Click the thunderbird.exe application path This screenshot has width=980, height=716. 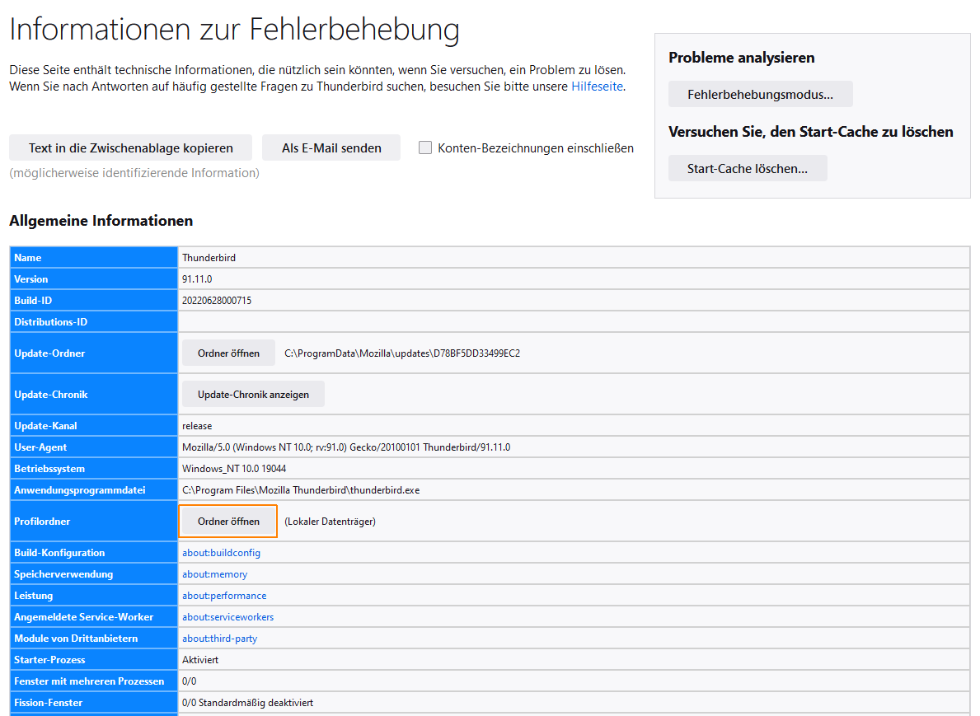301,490
